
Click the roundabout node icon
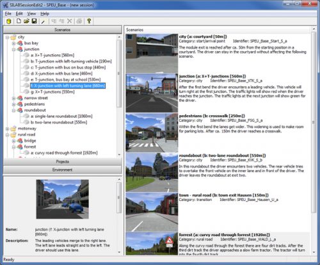pyautogui.click(x=20, y=110)
